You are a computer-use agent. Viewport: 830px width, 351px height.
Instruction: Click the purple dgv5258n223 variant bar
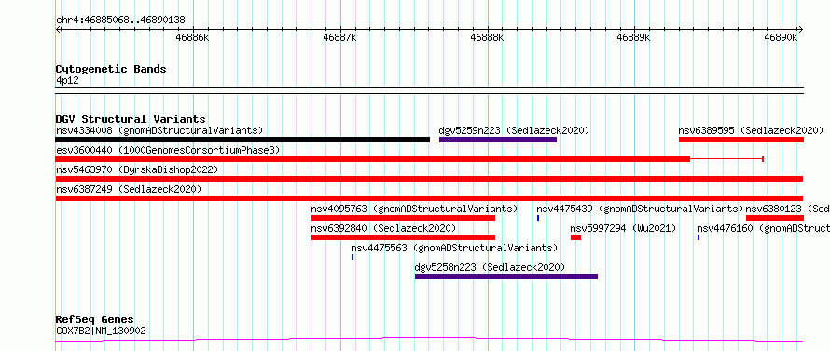[506, 277]
